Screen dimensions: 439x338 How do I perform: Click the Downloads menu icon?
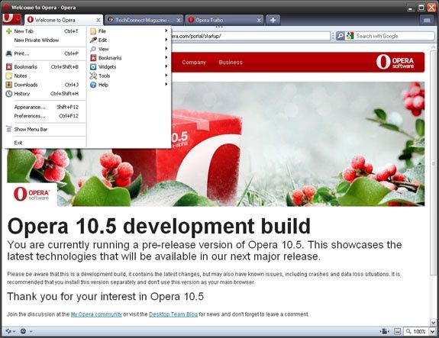tap(9, 85)
